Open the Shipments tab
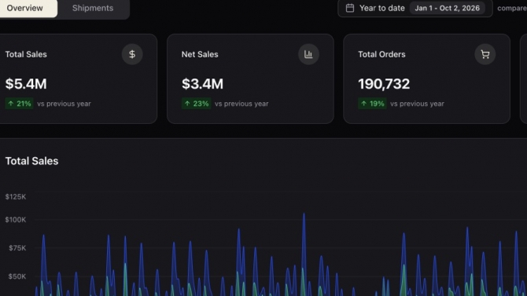The width and height of the screenshot is (527, 296). pos(93,8)
